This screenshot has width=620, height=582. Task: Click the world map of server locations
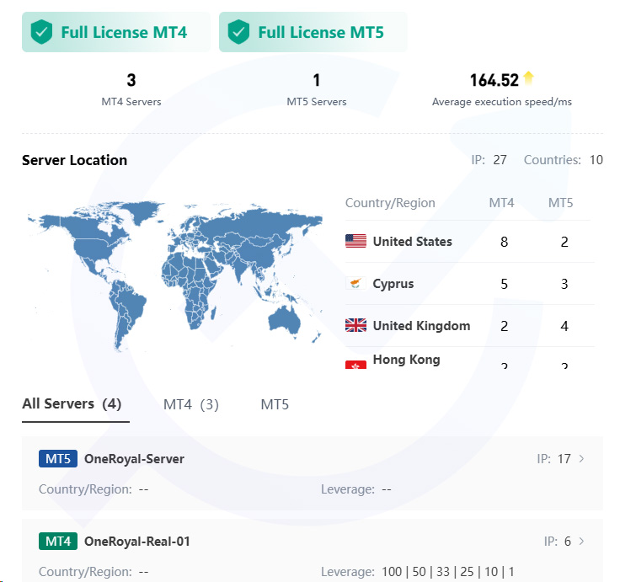tap(174, 277)
